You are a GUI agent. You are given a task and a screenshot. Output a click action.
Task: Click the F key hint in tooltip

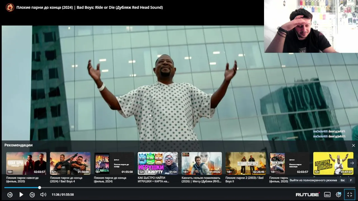point(351,180)
